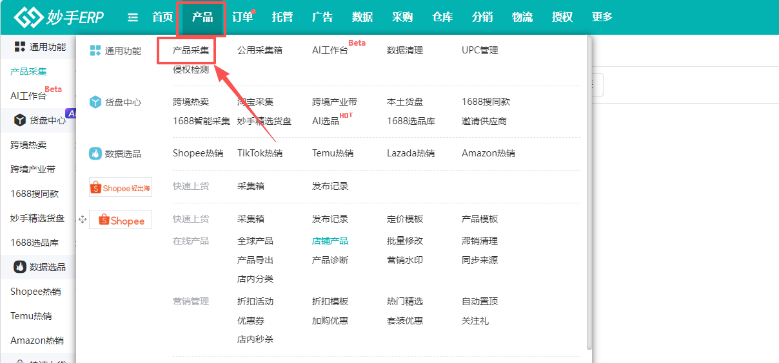Click the 通用功能 grid icon in dropdown panel

coord(95,51)
